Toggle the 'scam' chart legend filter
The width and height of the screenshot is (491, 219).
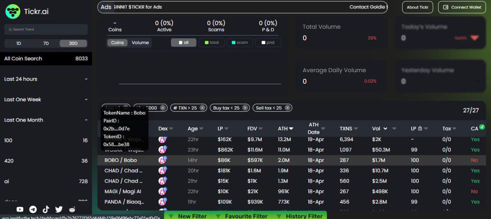240,43
